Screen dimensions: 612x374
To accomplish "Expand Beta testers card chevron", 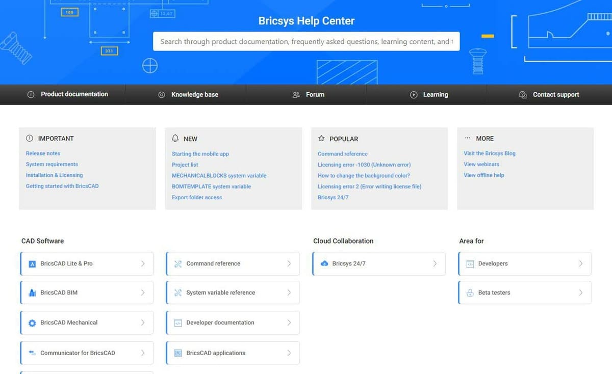I will [x=581, y=293].
